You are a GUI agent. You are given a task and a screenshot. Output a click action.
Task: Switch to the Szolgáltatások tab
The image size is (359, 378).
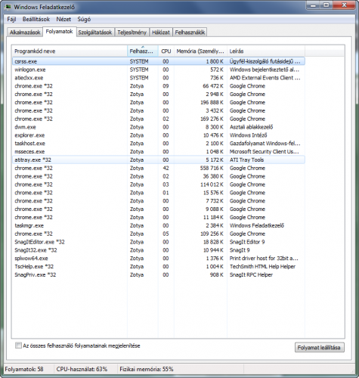95,33
